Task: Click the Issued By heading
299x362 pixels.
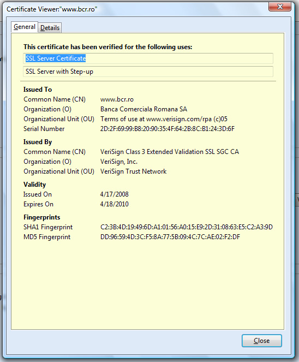Action: click(x=38, y=142)
